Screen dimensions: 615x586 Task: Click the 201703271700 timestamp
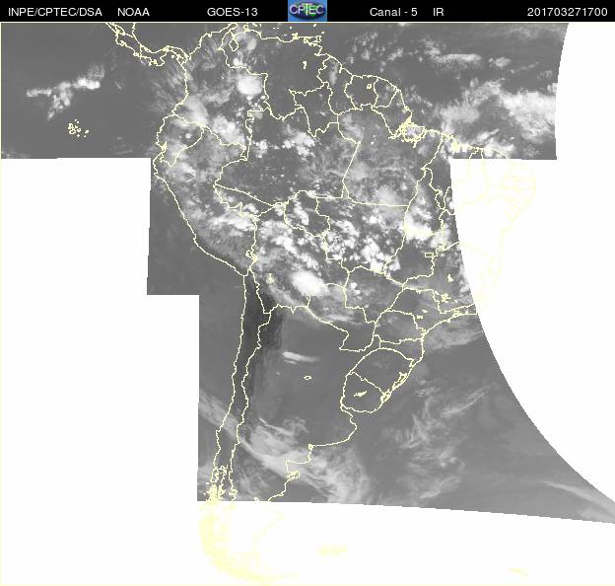click(567, 12)
